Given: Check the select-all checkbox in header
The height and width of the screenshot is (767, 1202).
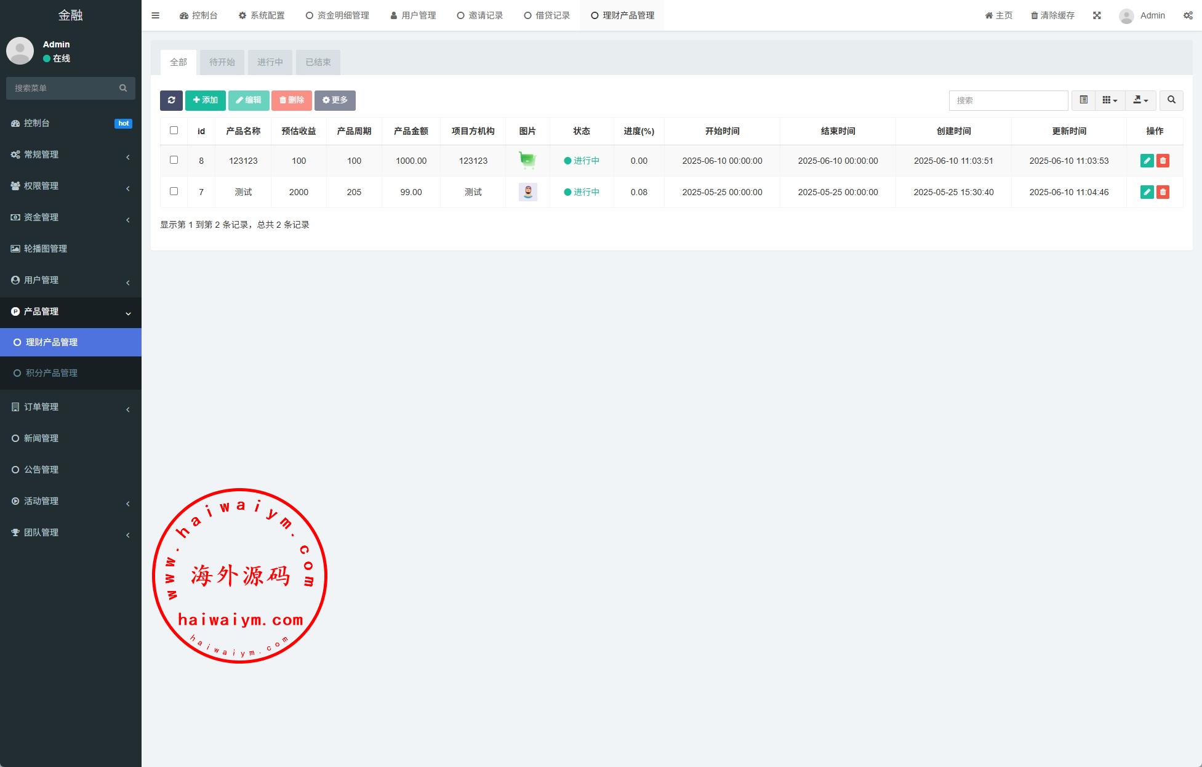Looking at the screenshot, I should coord(174,131).
